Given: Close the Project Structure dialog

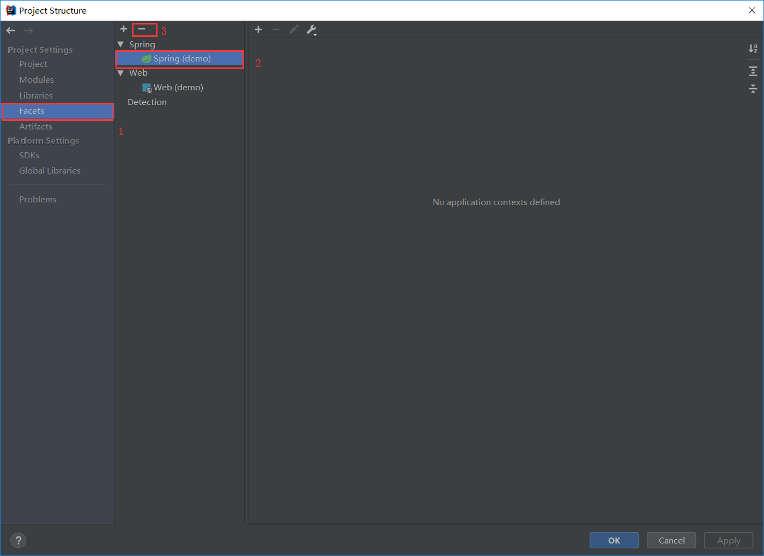Looking at the screenshot, I should (x=752, y=10).
